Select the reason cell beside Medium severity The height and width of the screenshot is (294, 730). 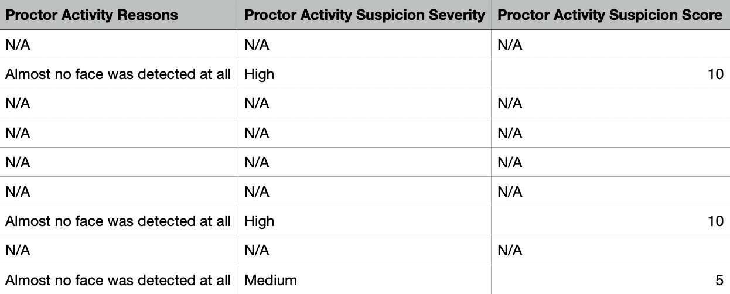(x=118, y=280)
